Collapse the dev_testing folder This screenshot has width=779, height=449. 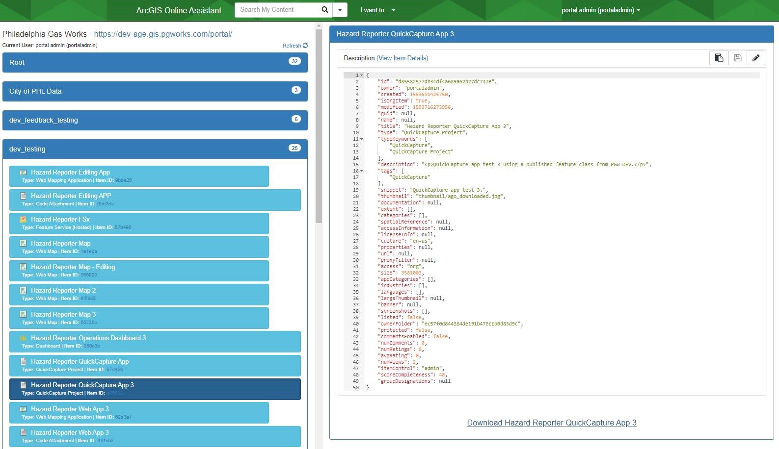[155, 149]
